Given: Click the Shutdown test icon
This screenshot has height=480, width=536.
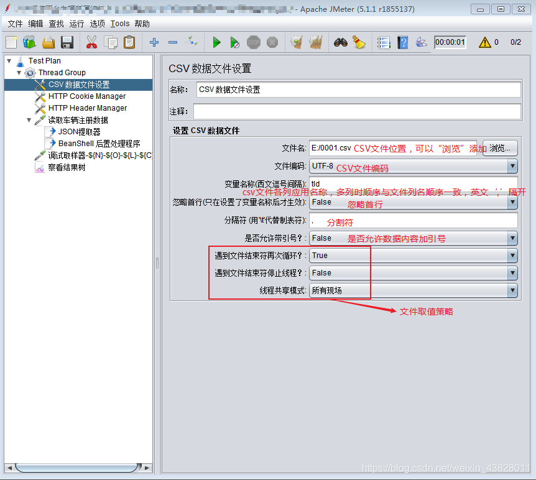Looking at the screenshot, I should (272, 42).
